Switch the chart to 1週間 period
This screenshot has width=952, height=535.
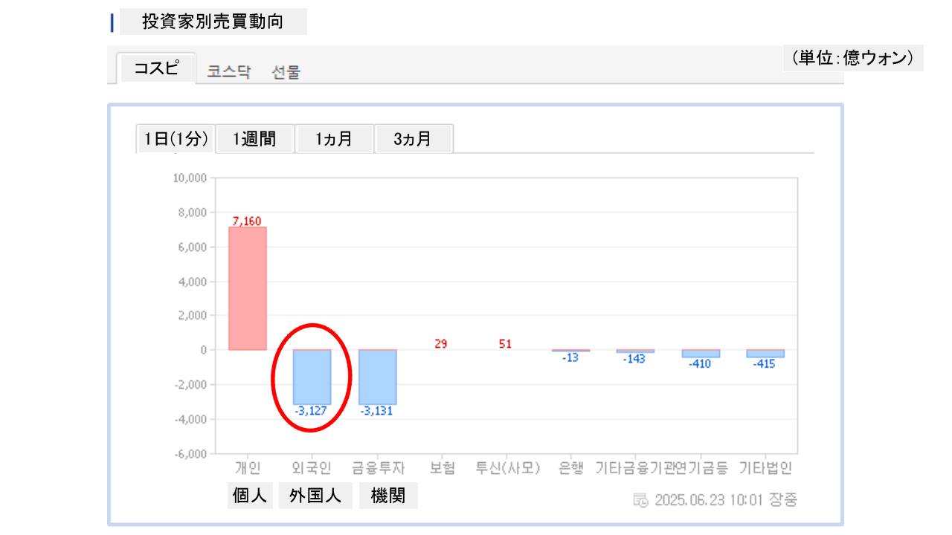[x=254, y=139]
